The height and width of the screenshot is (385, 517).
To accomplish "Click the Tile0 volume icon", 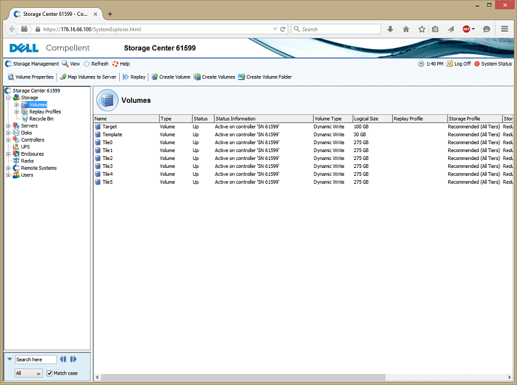I will 97,142.
